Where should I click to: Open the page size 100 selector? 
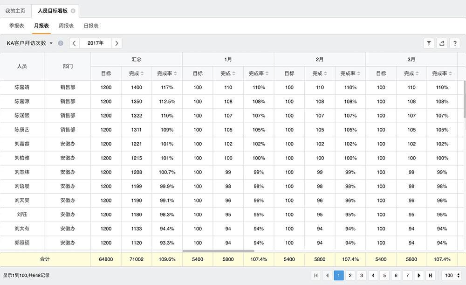[x=452, y=276]
